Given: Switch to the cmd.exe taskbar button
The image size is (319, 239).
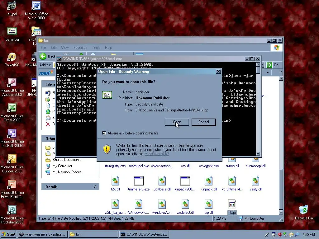Looking at the screenshot, I should pyautogui.click(x=144, y=234).
